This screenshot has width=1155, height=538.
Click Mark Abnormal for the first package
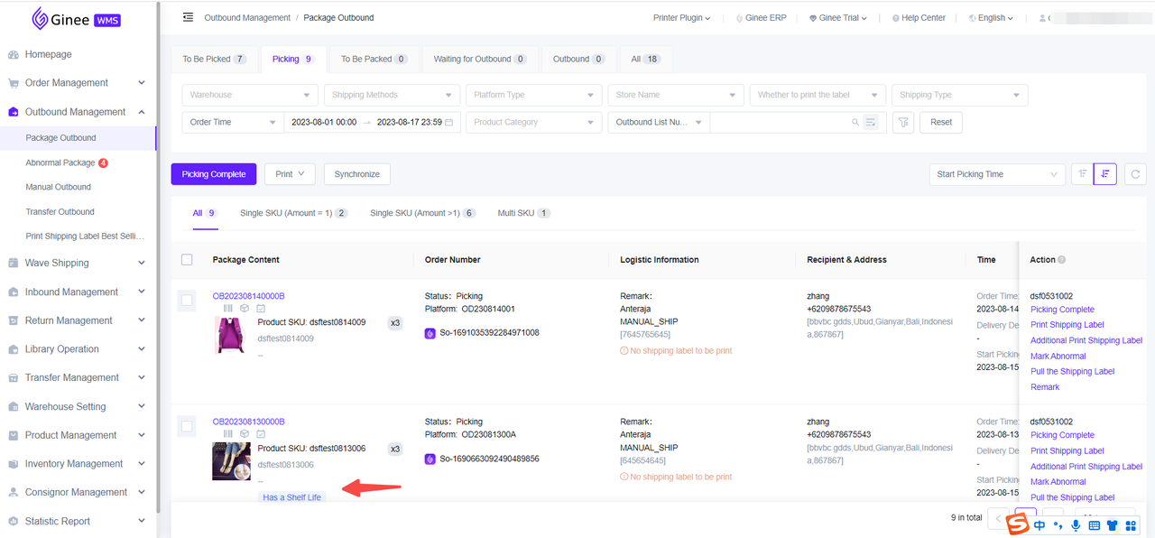(1058, 356)
